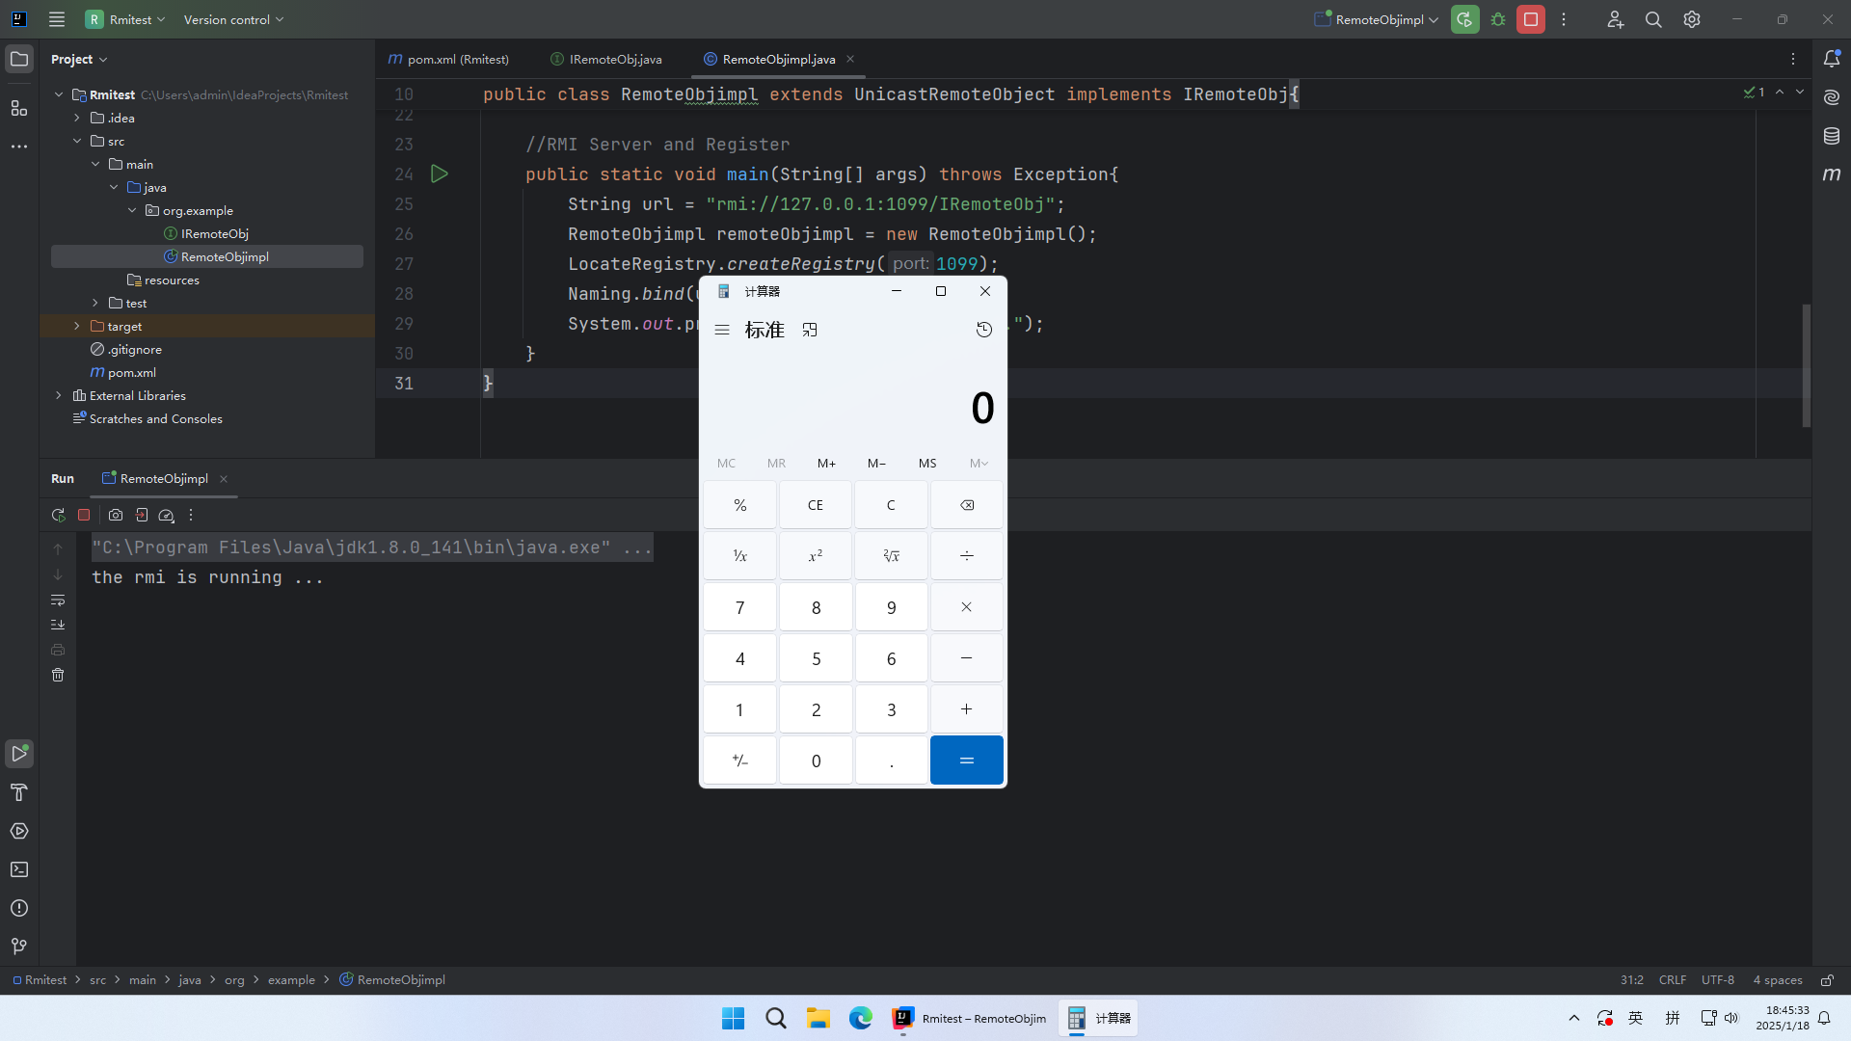Open editor tabs more options menu

1793,59
